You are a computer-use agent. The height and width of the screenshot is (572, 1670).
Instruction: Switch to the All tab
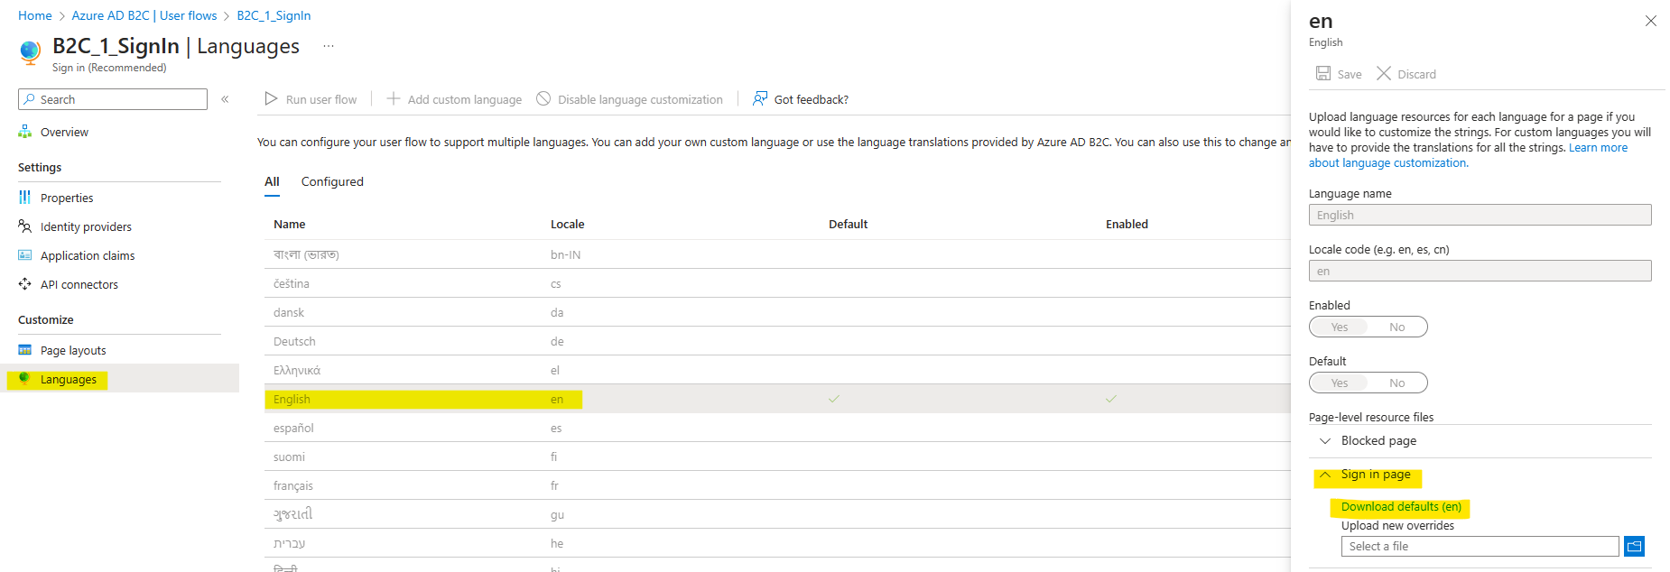[272, 181]
